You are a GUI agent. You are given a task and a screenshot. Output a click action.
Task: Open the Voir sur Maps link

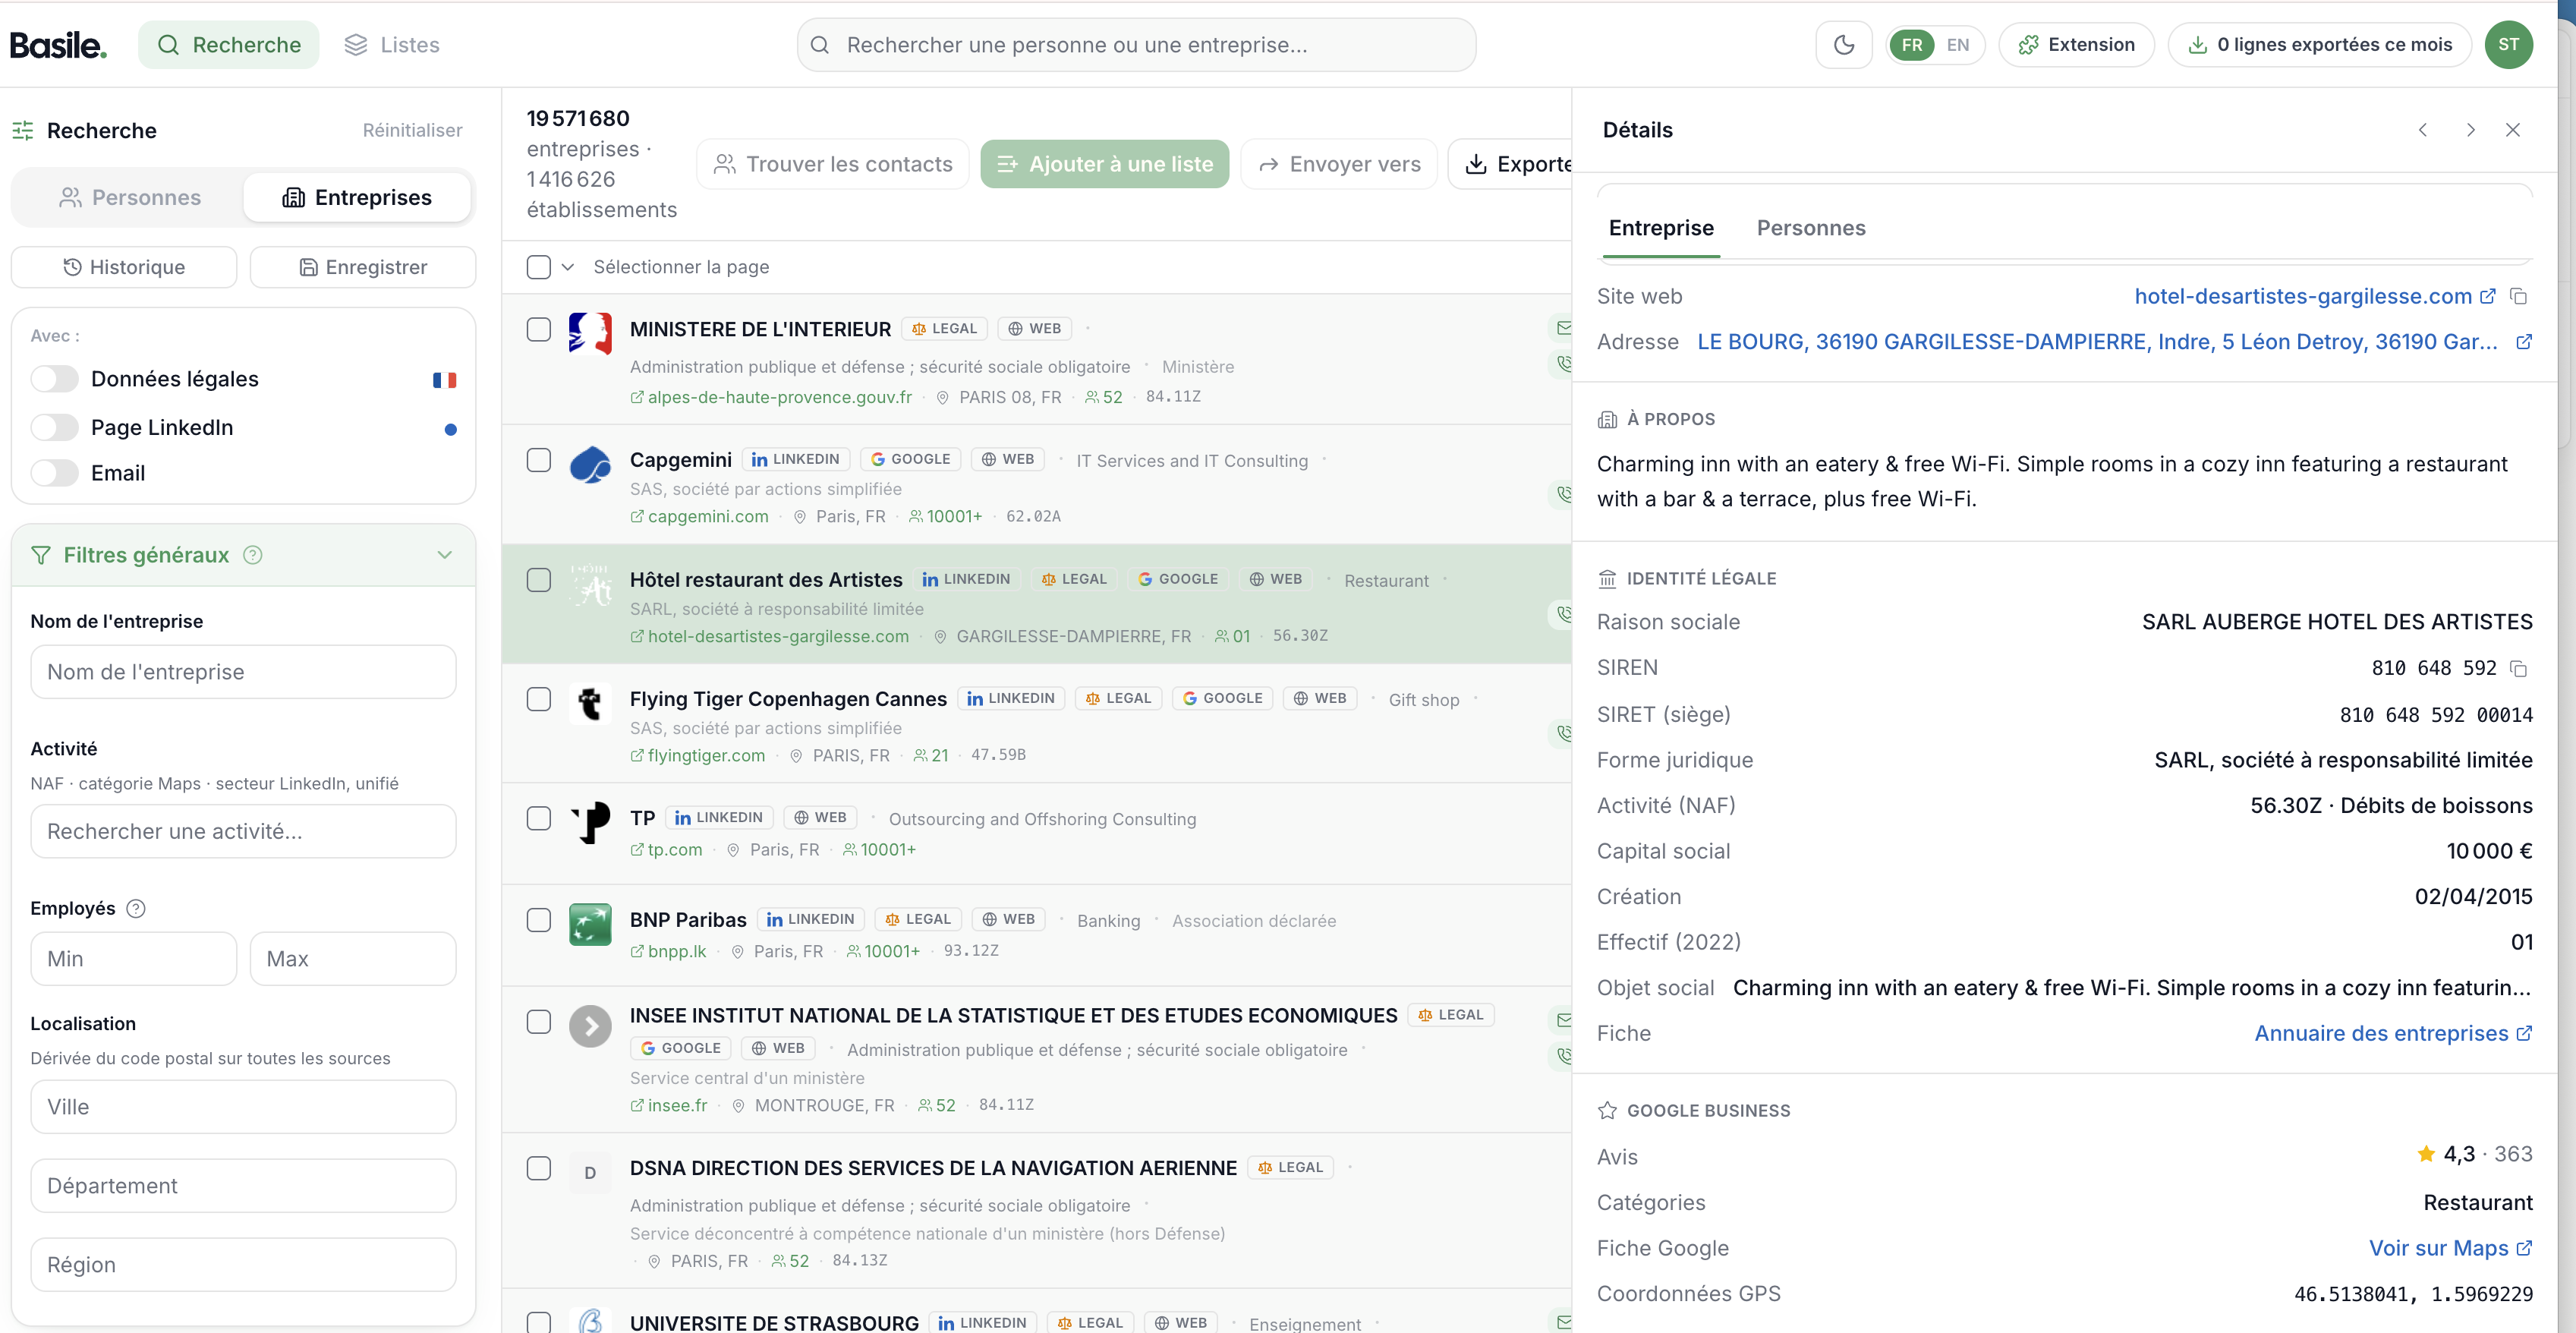[x=2451, y=1249]
